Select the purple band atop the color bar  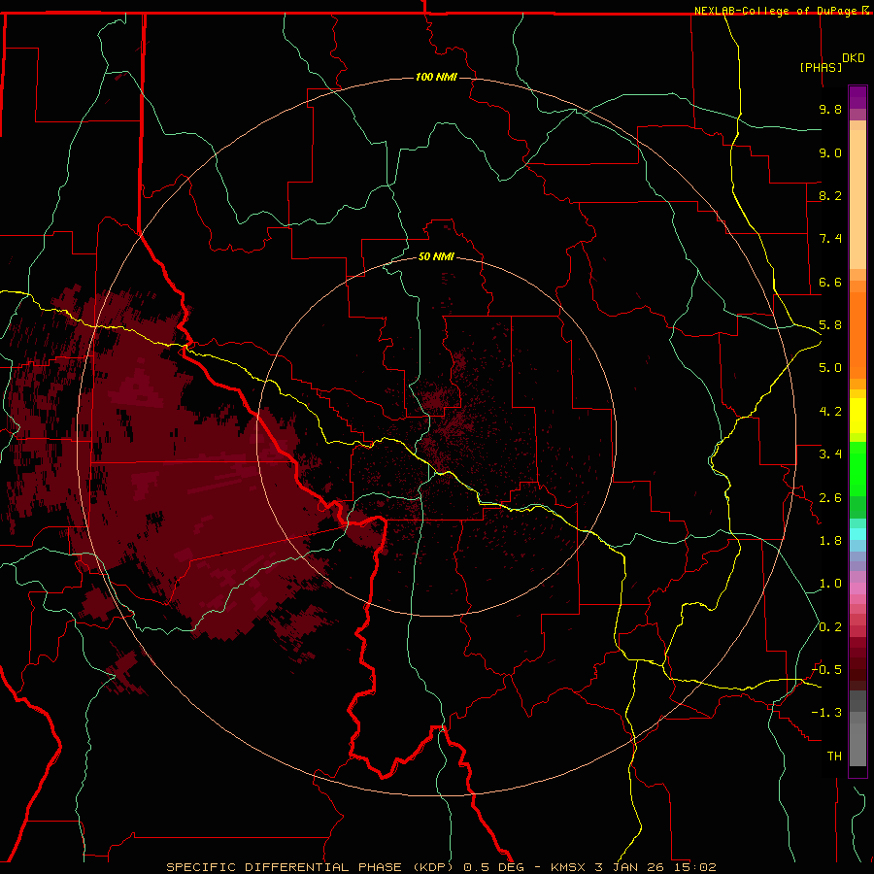pyautogui.click(x=857, y=97)
